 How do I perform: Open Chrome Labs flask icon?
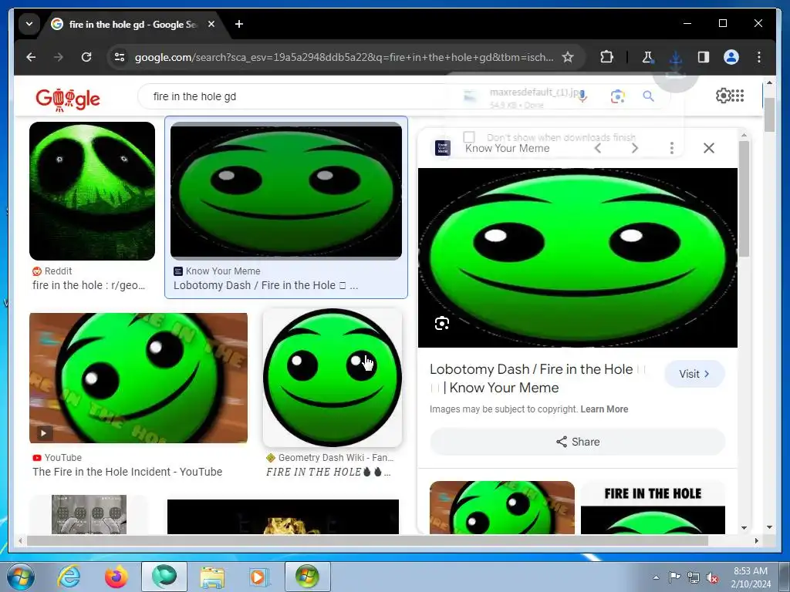[647, 57]
